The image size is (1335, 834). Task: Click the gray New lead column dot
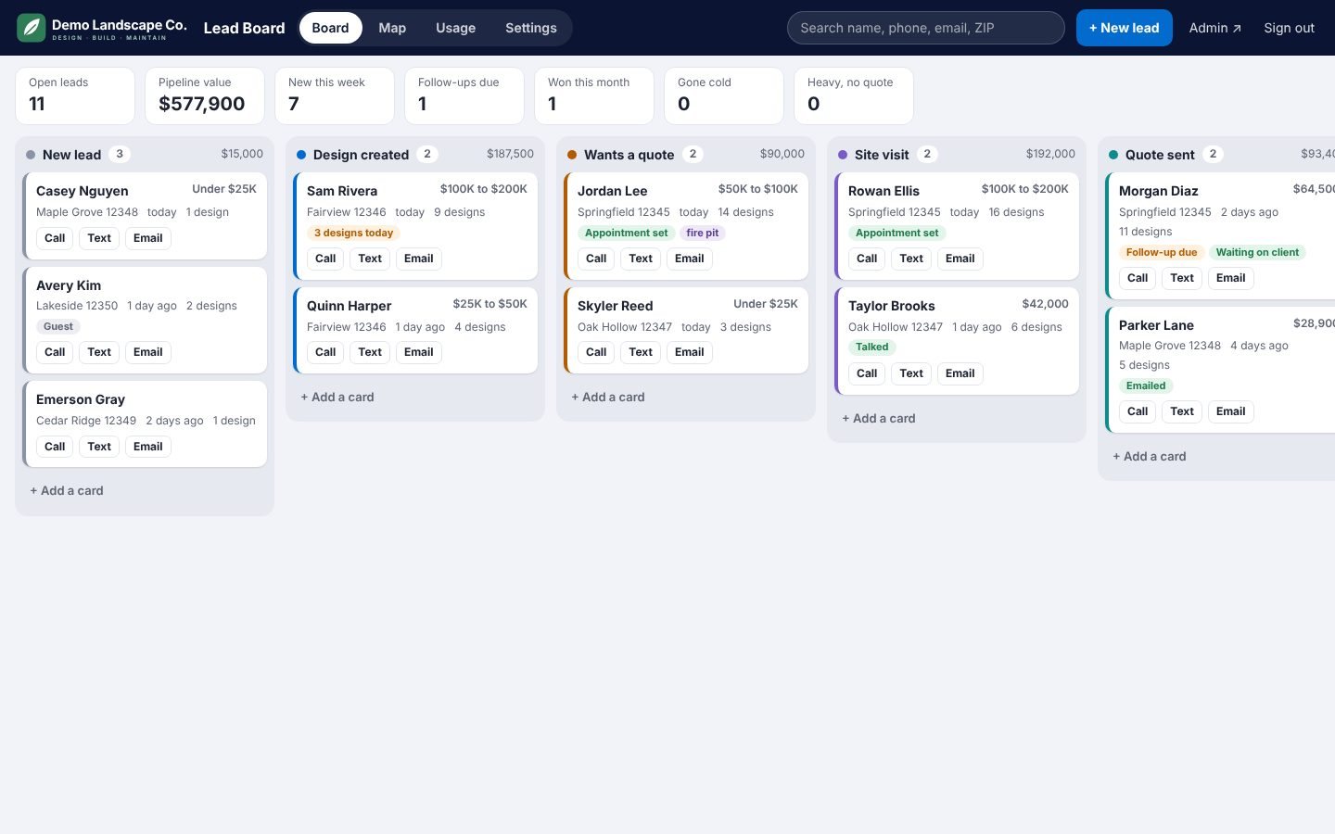click(31, 155)
